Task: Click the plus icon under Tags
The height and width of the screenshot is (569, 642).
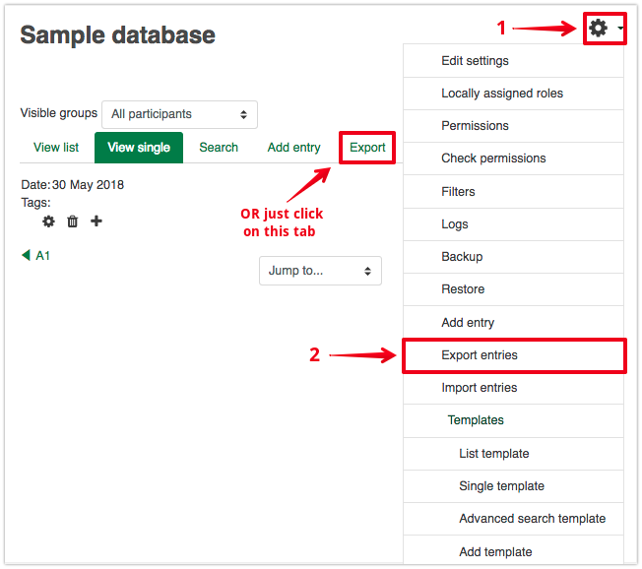Action: pyautogui.click(x=96, y=221)
